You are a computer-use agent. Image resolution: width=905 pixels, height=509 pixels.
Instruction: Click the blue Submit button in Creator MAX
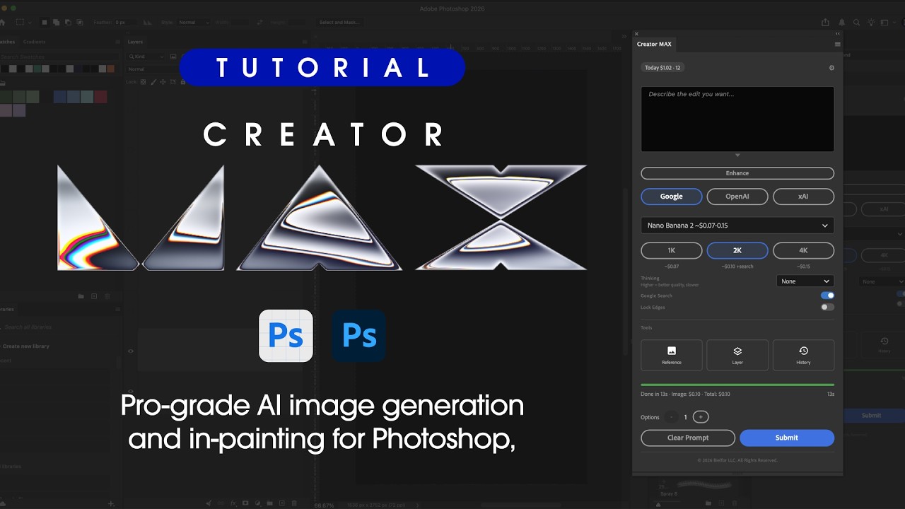(x=787, y=438)
